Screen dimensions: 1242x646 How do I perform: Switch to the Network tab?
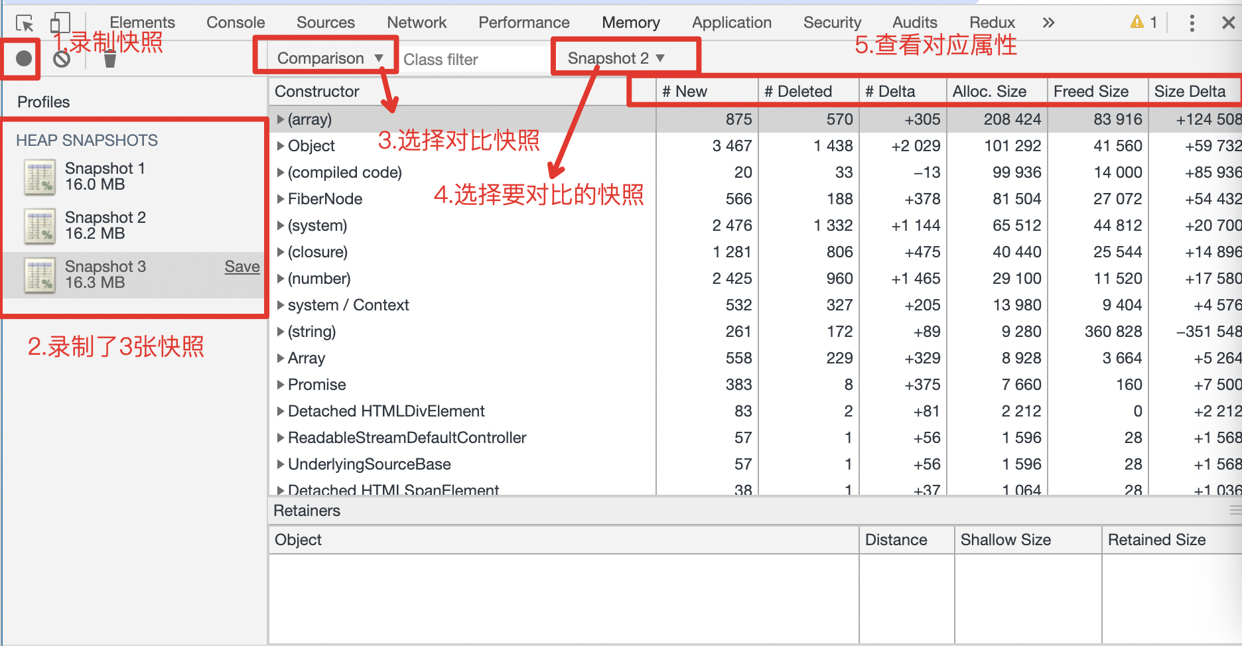[417, 23]
